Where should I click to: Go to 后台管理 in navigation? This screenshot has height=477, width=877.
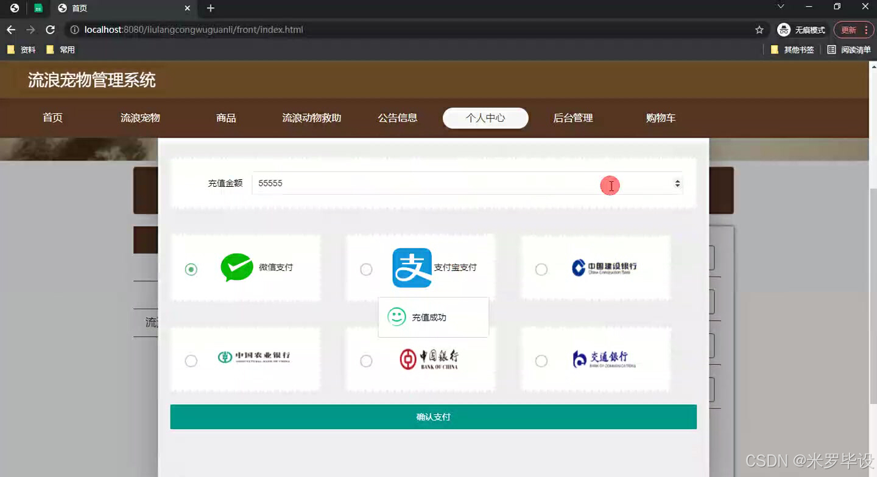click(x=573, y=118)
